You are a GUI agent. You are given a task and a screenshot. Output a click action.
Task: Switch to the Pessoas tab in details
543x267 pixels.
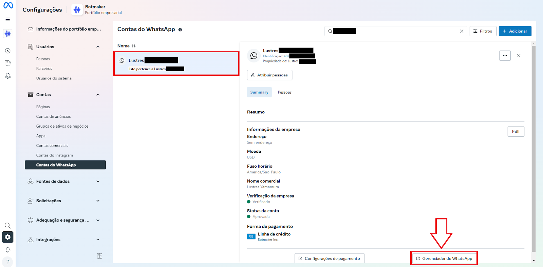point(285,92)
